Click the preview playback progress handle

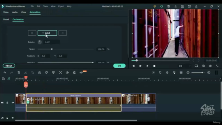137,60
